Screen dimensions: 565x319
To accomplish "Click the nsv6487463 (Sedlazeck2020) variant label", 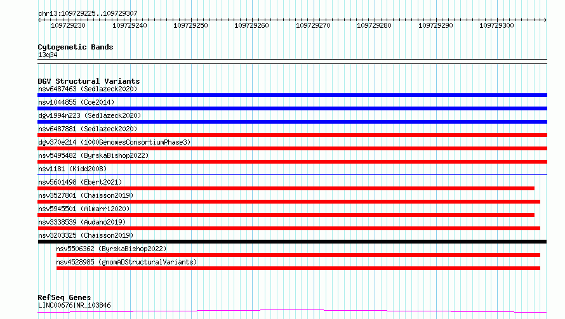I will pos(88,89).
